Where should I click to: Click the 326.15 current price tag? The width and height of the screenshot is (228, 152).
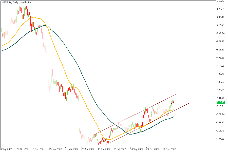[x=221, y=102]
